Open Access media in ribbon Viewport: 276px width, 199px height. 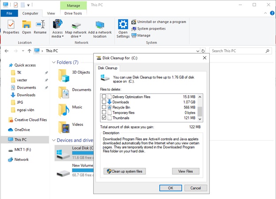(x=57, y=29)
